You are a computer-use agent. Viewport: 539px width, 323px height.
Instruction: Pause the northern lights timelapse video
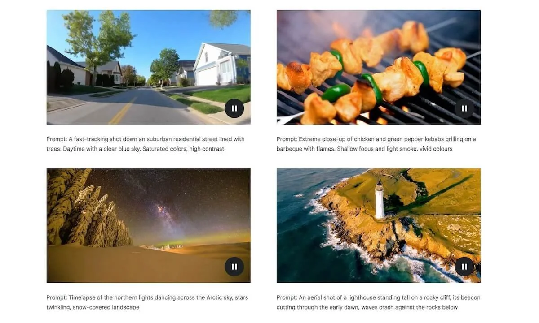coord(234,267)
